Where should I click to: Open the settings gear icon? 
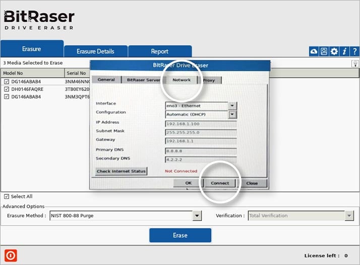[334, 51]
